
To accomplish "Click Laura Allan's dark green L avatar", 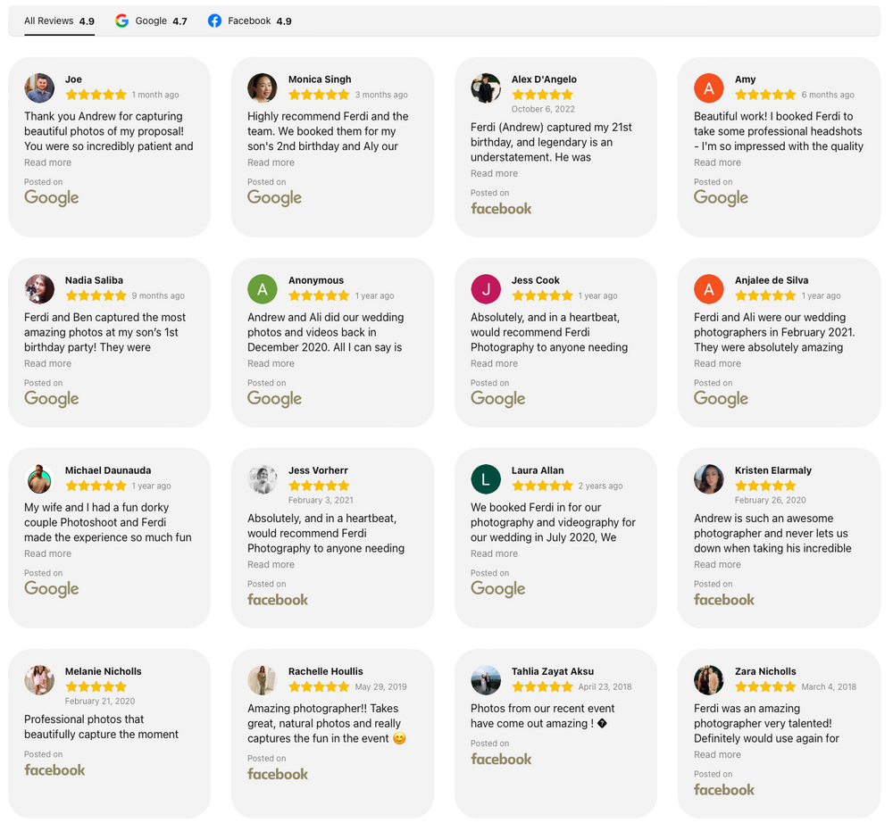I will click(485, 479).
